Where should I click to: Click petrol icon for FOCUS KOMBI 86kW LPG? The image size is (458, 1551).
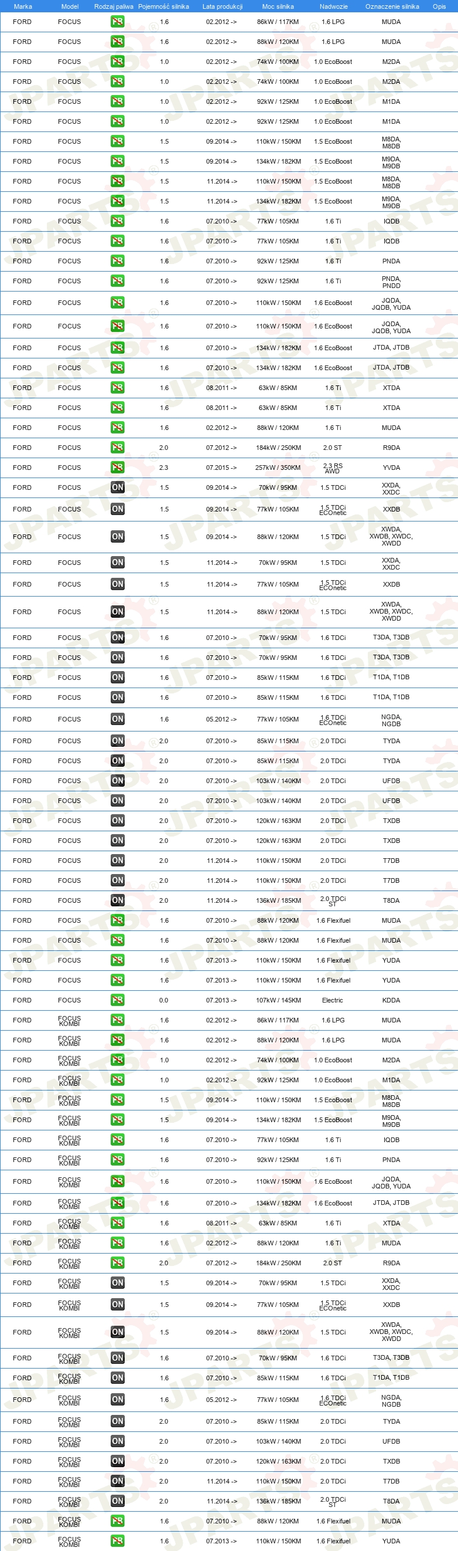[x=117, y=1020]
